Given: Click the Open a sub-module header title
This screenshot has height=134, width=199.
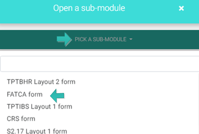Looking at the screenshot, I should coord(89,8).
